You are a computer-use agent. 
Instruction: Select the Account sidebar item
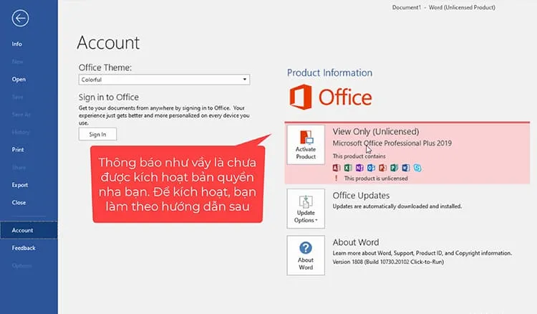tap(29, 230)
